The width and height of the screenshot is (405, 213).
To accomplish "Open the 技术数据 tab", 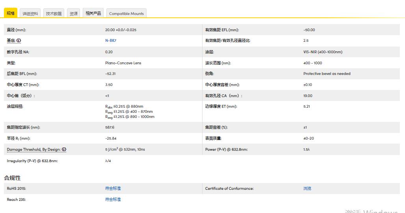I will 54,14.
